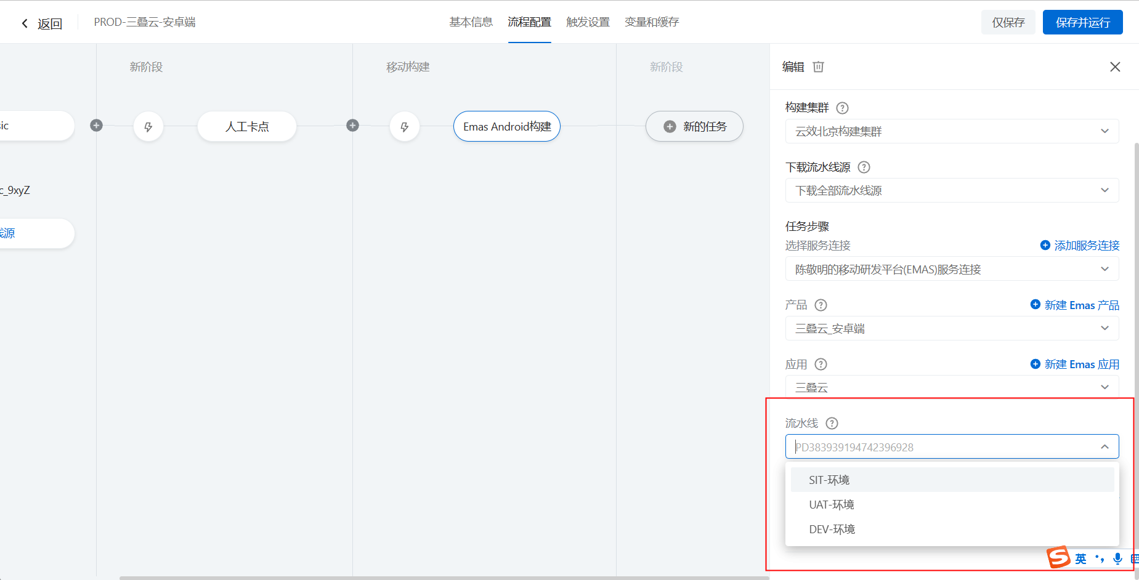The height and width of the screenshot is (580, 1139).
Task: Click 返回 link text
Action: [x=50, y=23]
